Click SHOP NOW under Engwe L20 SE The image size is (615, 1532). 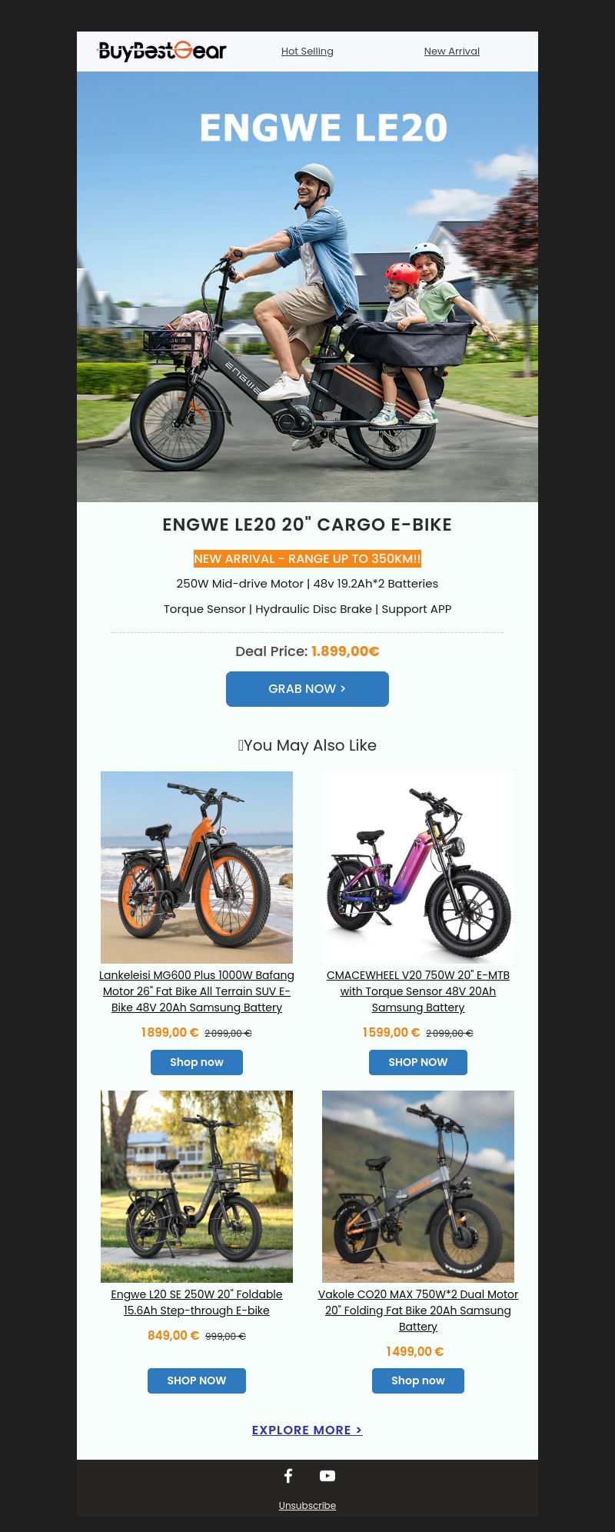coord(197,1380)
